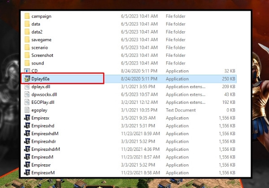Viewport: 269px width, 188px height.
Task: Click the 'File folder' type of sound
Action: (175, 63)
